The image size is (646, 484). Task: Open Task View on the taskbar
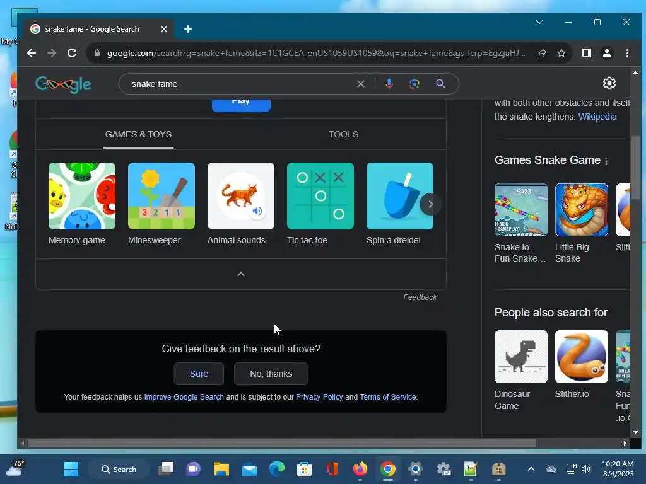(167, 469)
